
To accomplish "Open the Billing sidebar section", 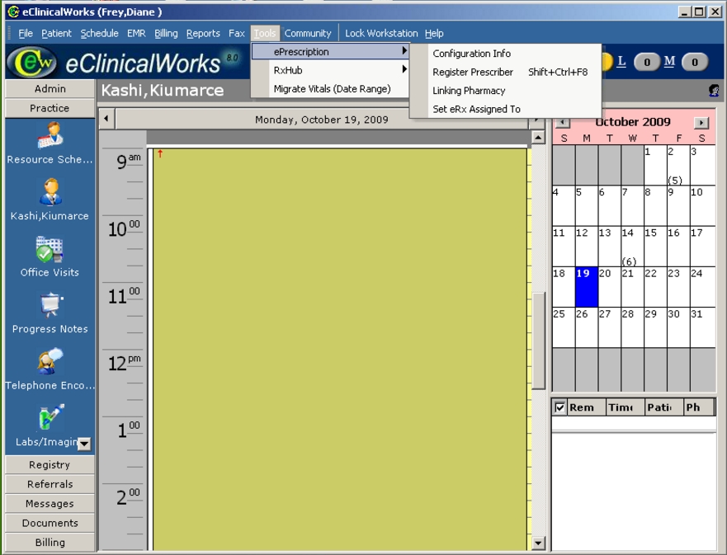I will [x=50, y=543].
